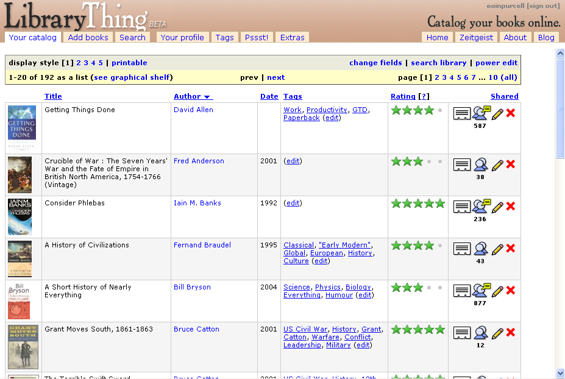Viewport: 565px width, 379px height.
Task: Open the Zeitgeist tab
Action: pos(477,37)
